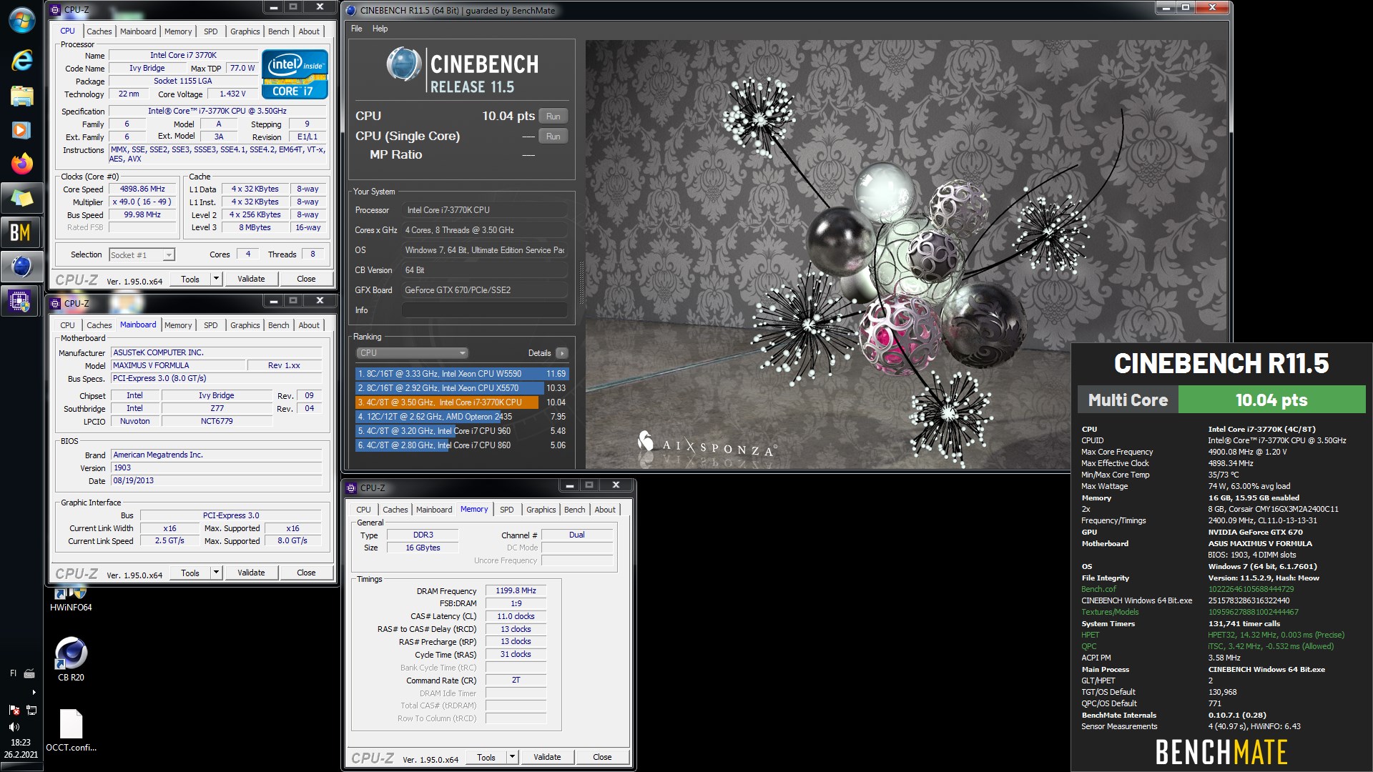This screenshot has width=1373, height=772.
Task: Select the CPU-Z purple chip taskbar icon
Action: (21, 301)
